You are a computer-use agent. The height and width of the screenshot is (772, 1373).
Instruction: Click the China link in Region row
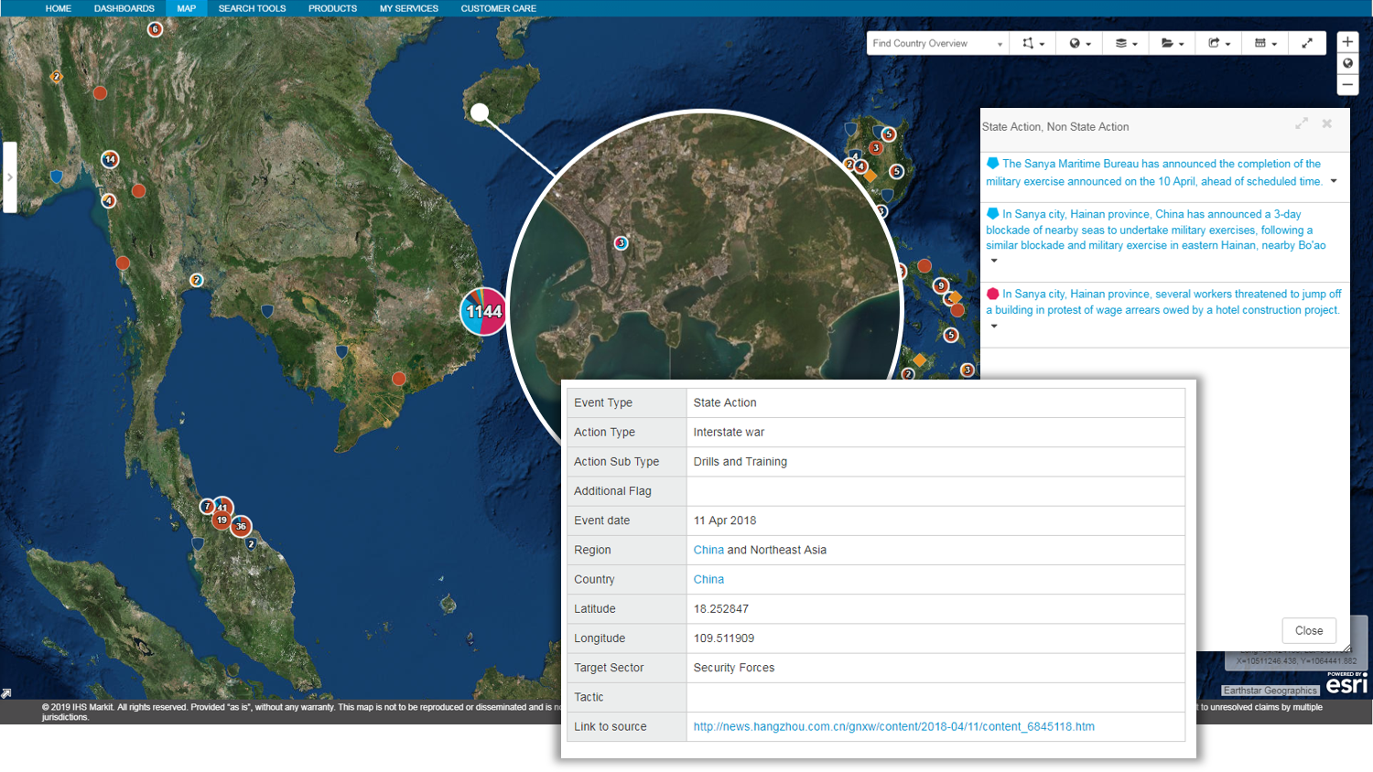(708, 550)
